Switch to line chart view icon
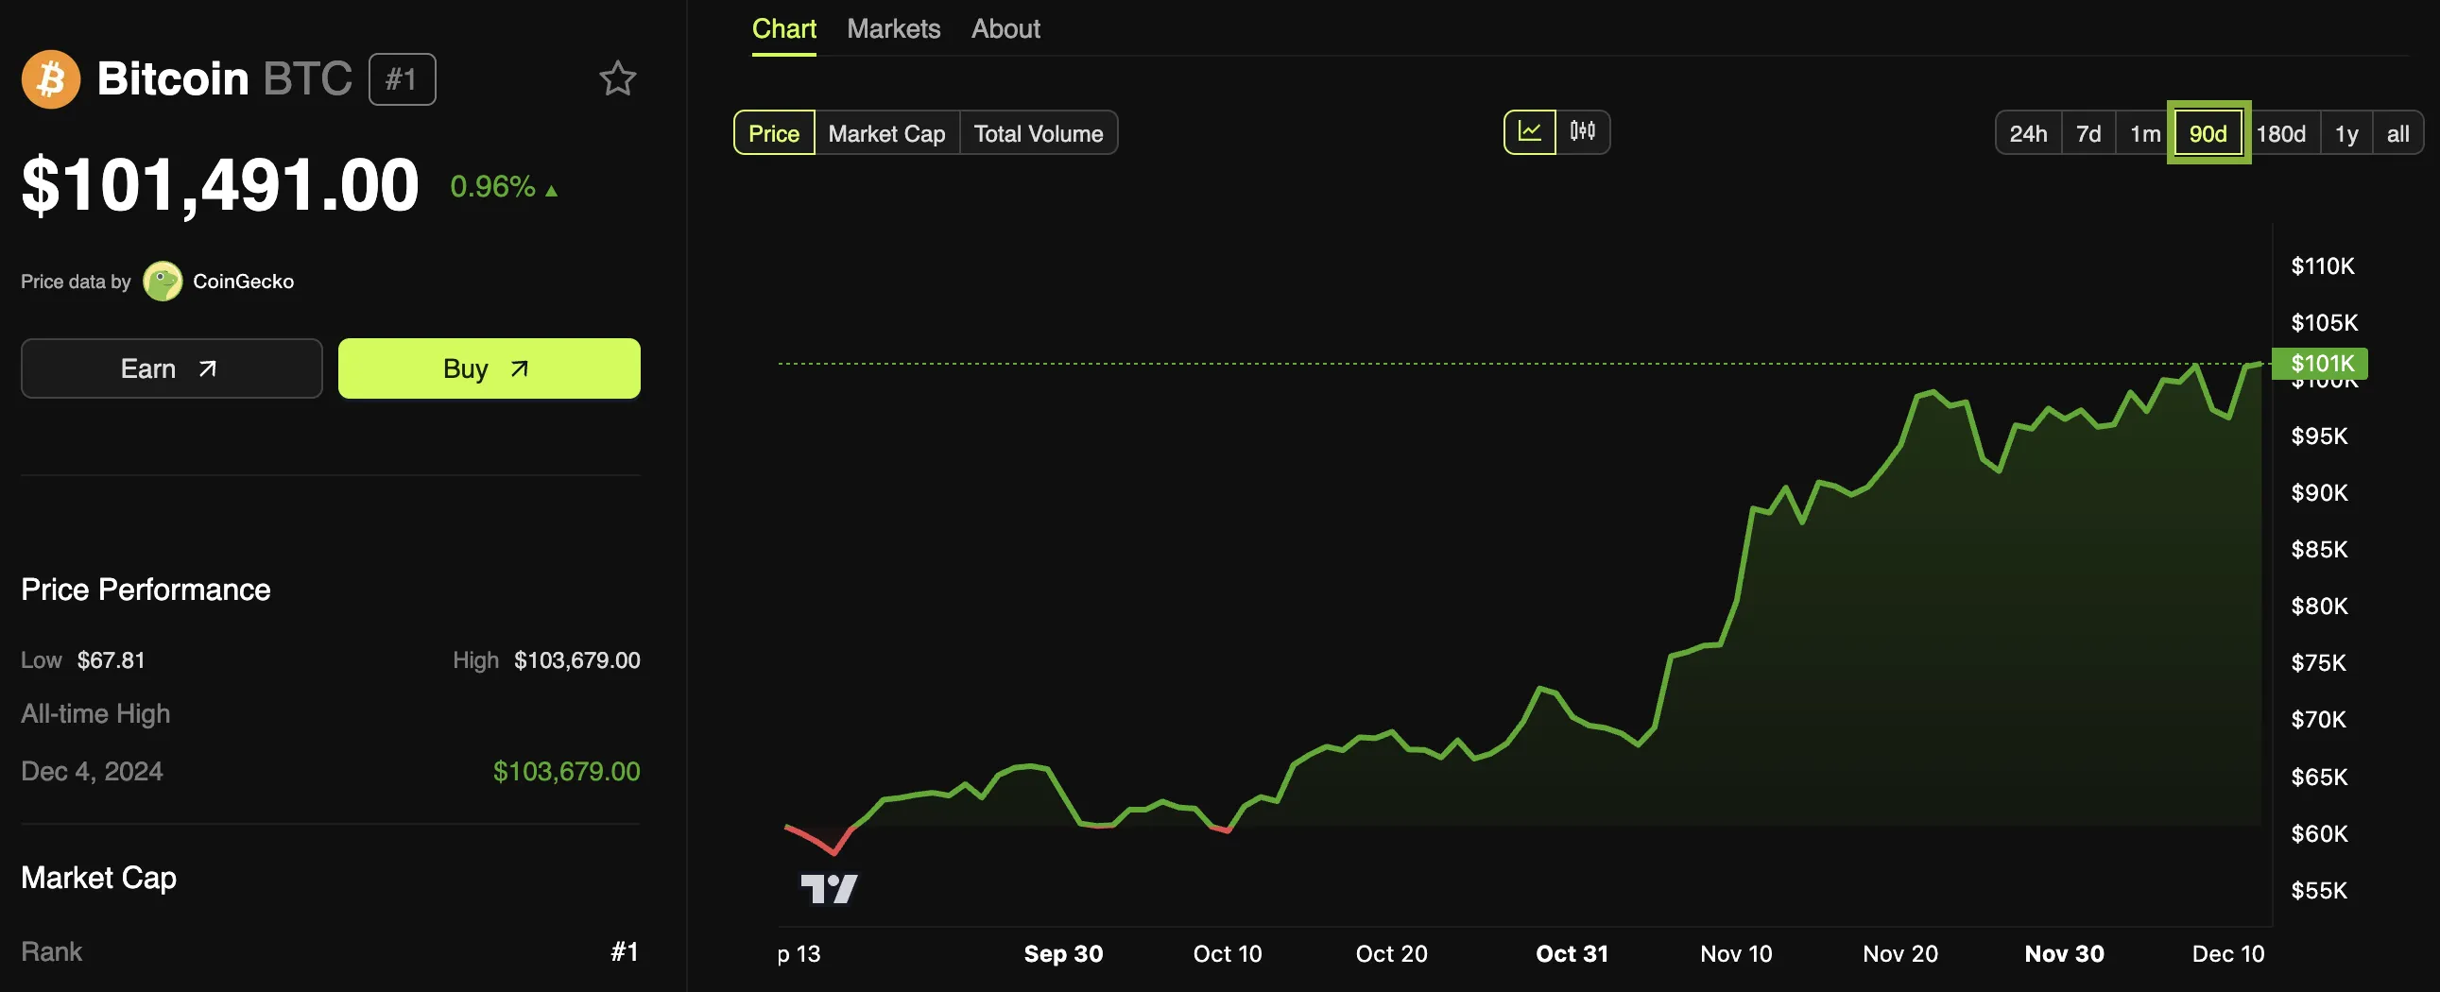This screenshot has width=2440, height=992. pos(1530,131)
